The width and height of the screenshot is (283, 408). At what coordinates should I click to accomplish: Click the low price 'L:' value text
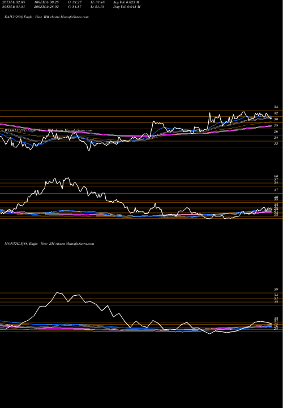point(97,7)
